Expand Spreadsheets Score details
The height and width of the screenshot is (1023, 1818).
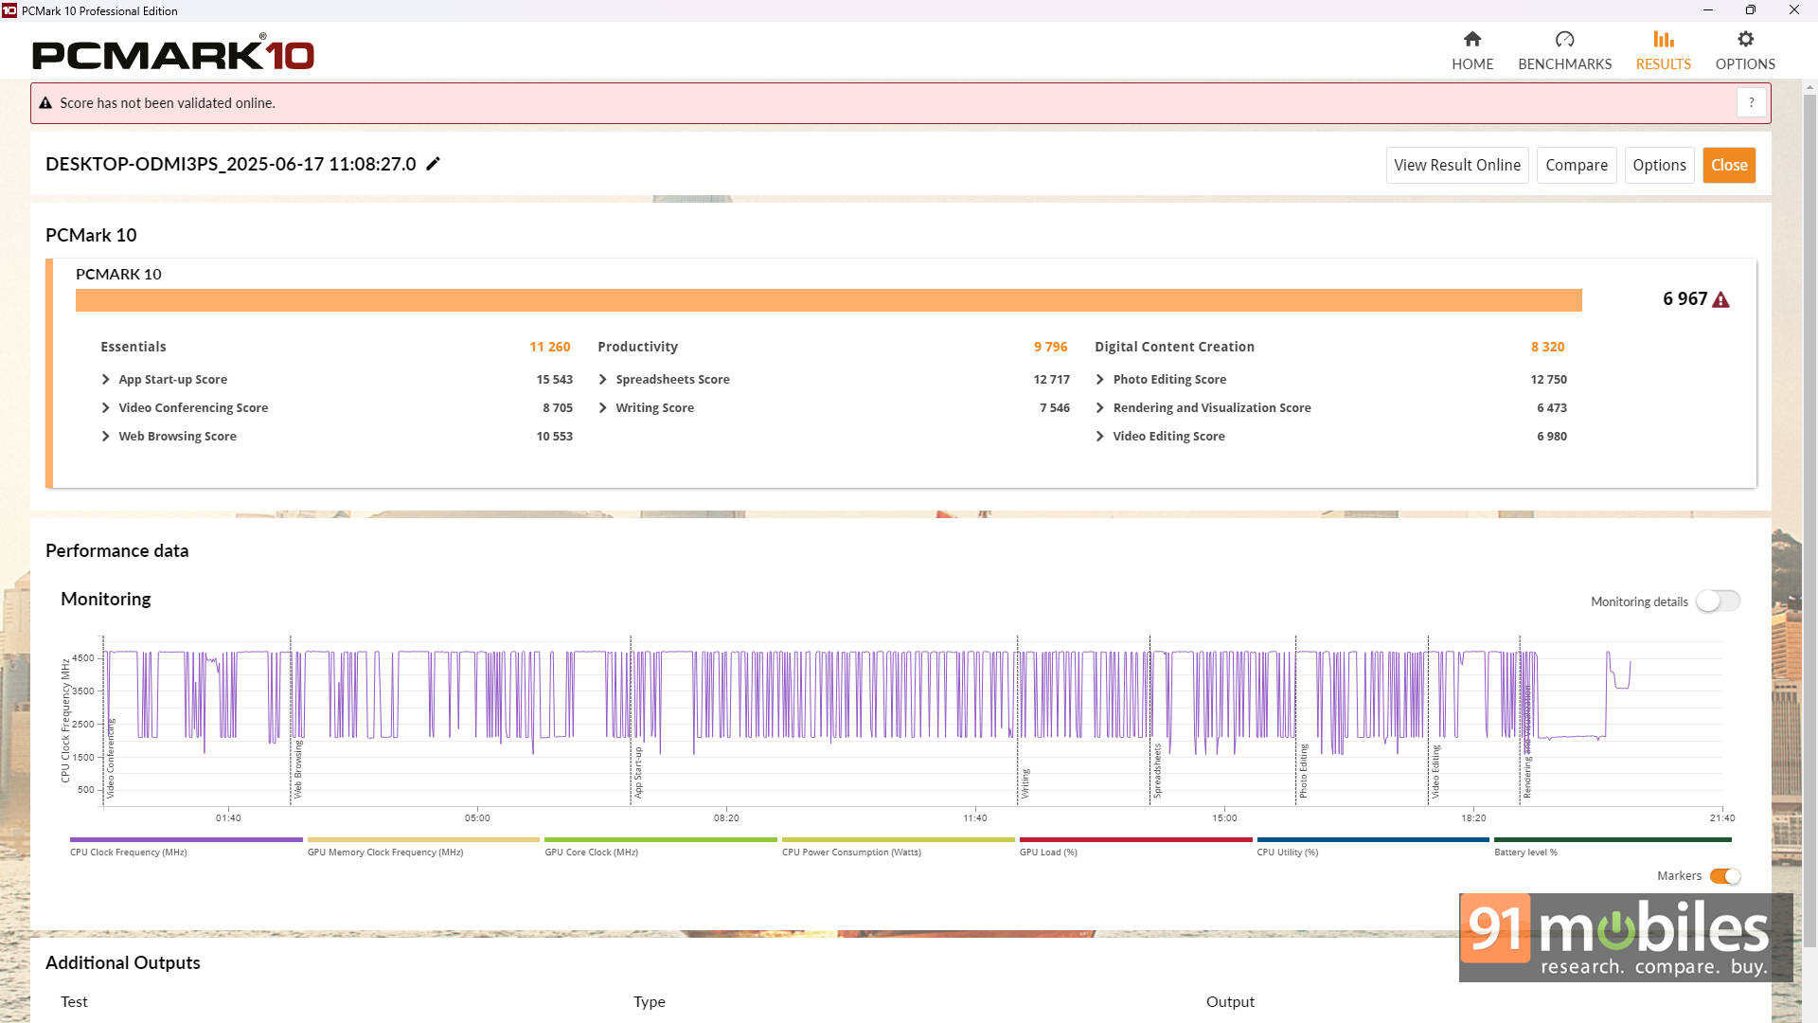click(x=602, y=379)
